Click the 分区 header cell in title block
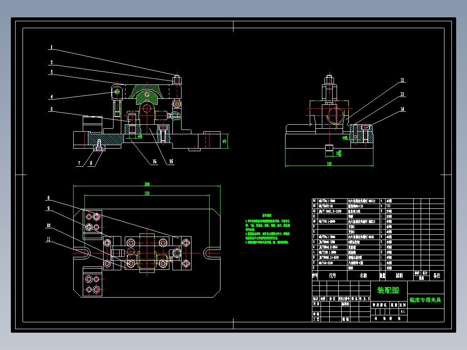 pos(332,299)
